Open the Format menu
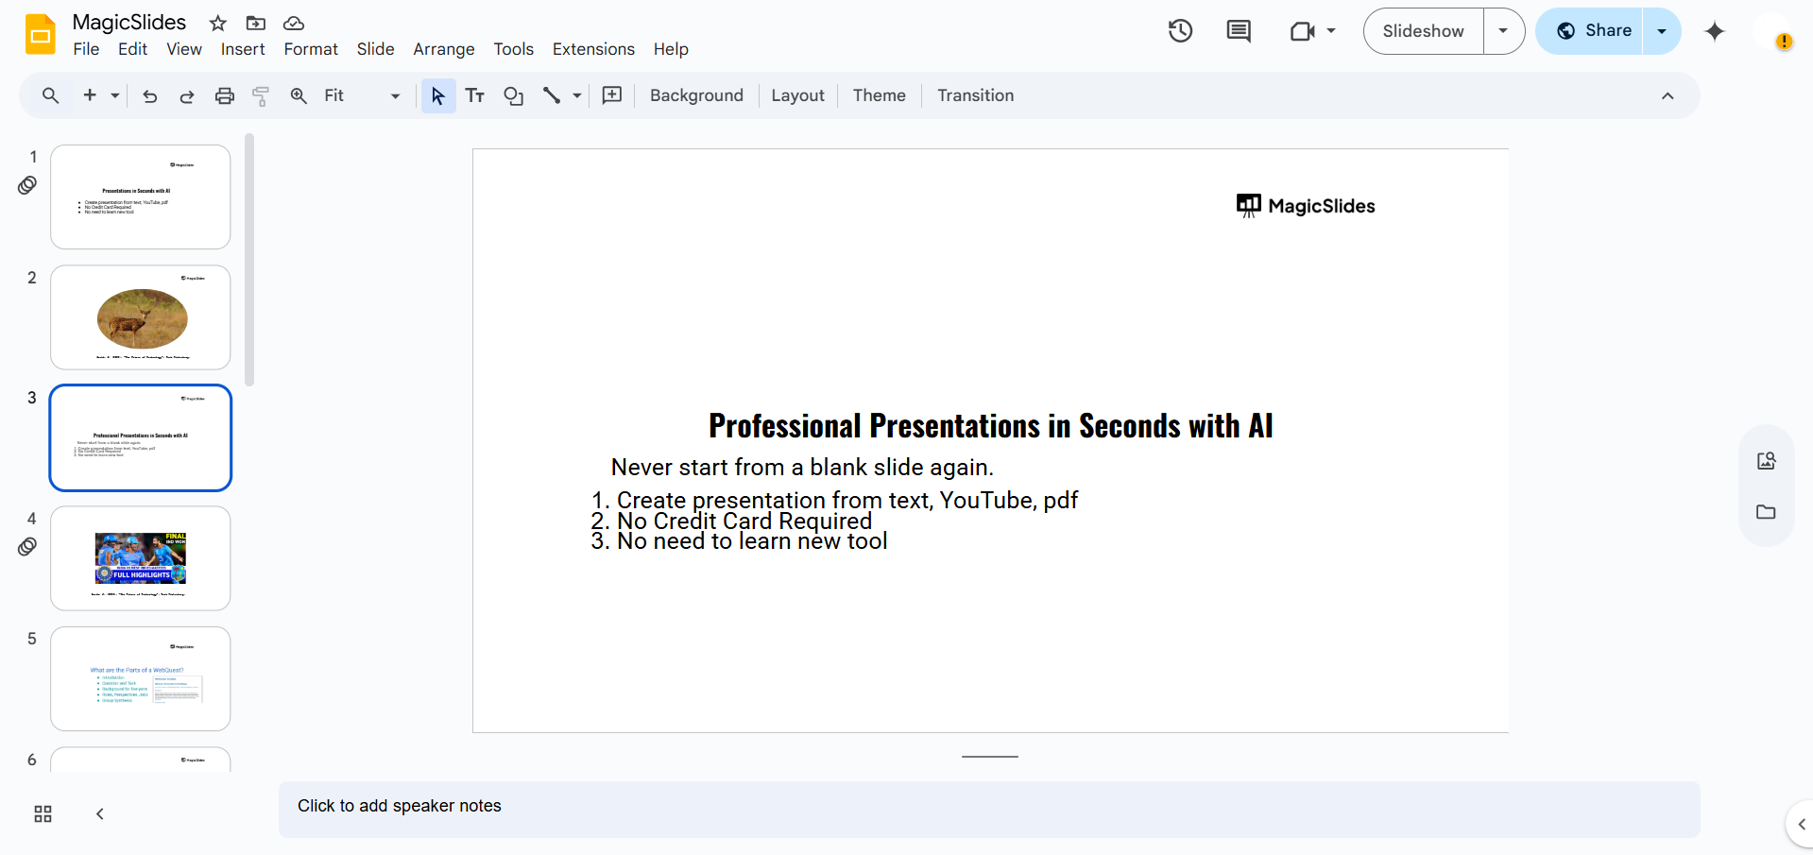Image resolution: width=1813 pixels, height=855 pixels. (x=311, y=49)
